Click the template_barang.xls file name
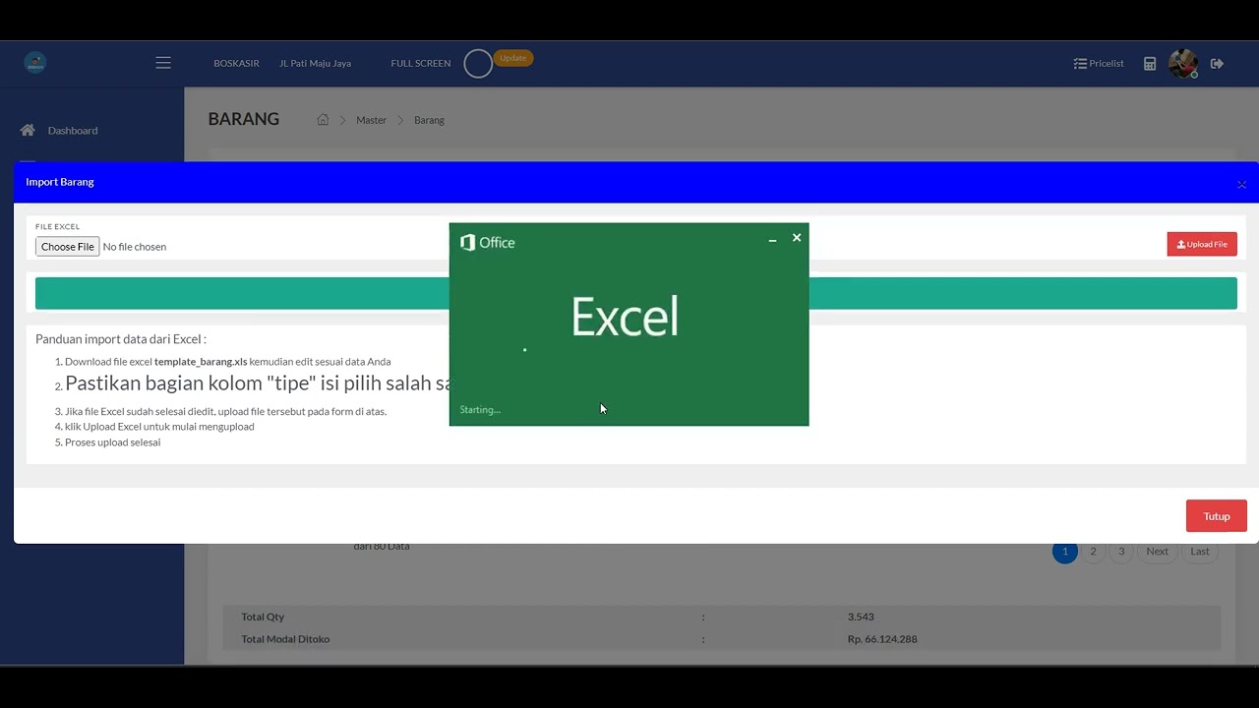 click(201, 362)
